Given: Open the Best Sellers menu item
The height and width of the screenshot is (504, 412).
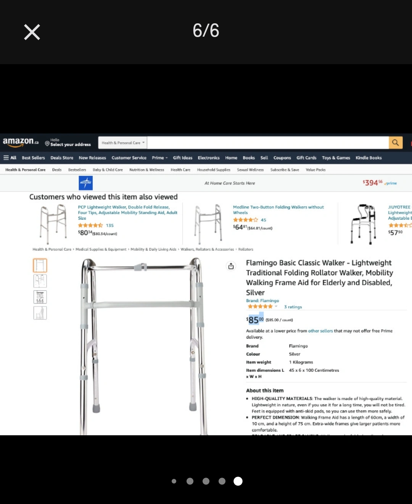Looking at the screenshot, I should pos(33,158).
